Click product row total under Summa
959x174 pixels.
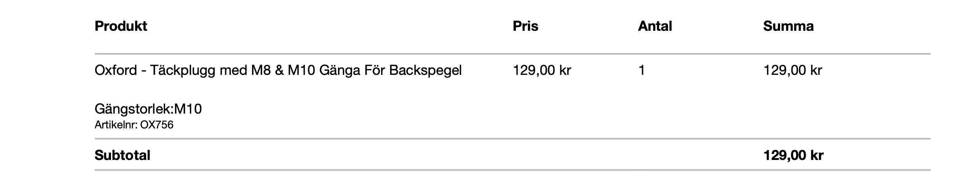(x=792, y=71)
